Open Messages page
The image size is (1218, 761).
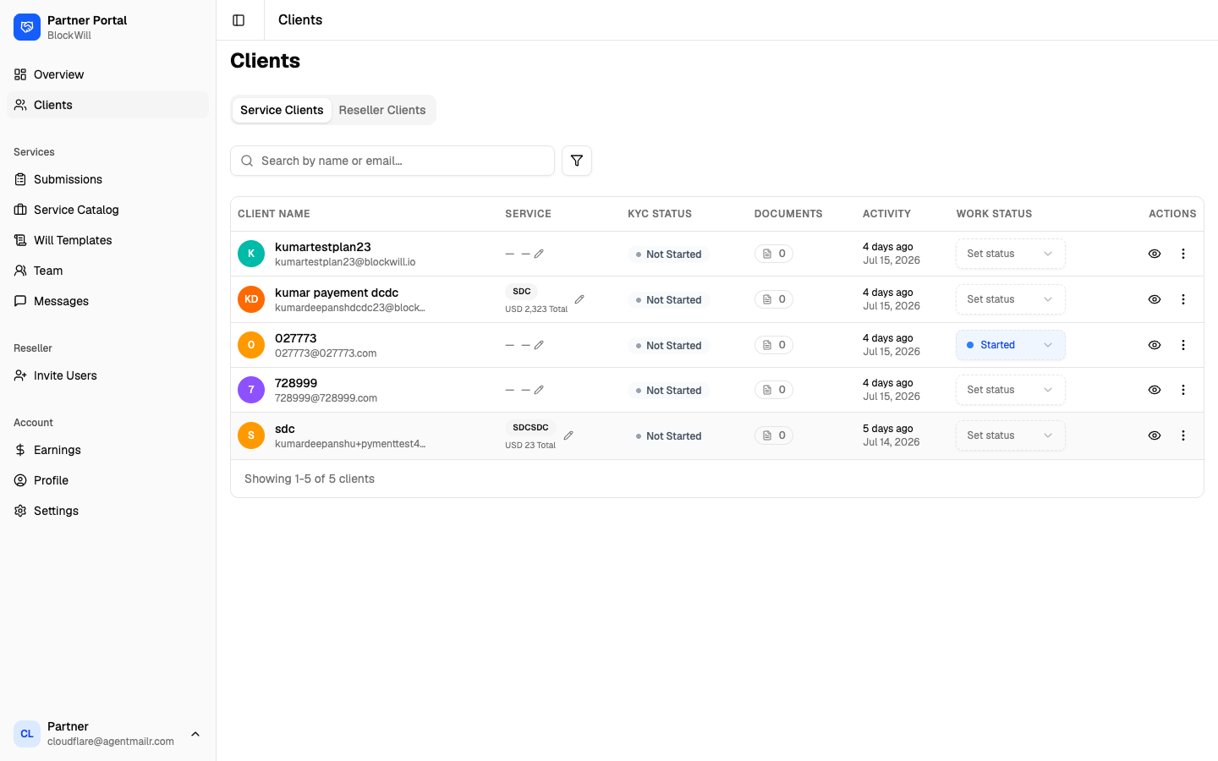107,301
